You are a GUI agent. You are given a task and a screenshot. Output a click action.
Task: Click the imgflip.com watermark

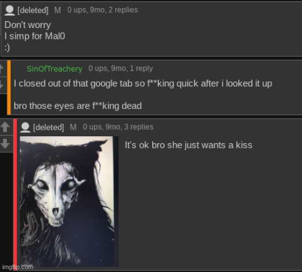pos(18,267)
